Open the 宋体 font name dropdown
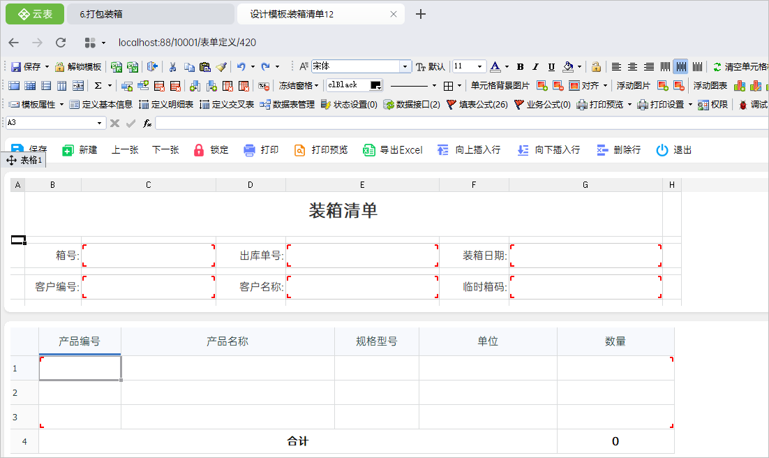Screen dimensions: 769x458 [405, 66]
